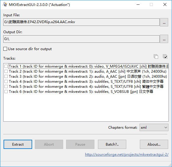This screenshot has height=167, width=172.
Task: Click the MKVExtractGUI app icon in title bar
Action: point(5,4)
